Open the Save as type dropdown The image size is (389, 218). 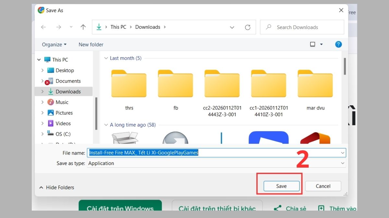[x=343, y=163]
